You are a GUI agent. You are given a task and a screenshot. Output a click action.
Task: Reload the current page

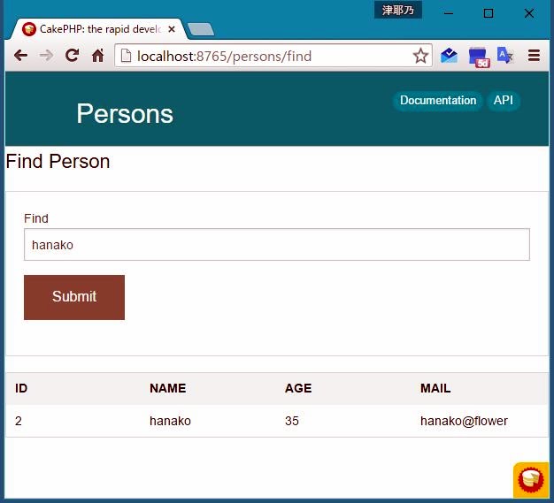(x=73, y=56)
